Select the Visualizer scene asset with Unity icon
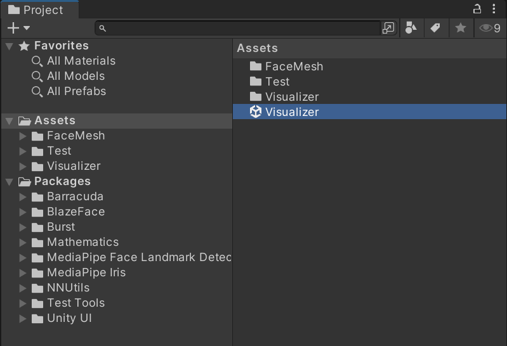 pyautogui.click(x=369, y=112)
